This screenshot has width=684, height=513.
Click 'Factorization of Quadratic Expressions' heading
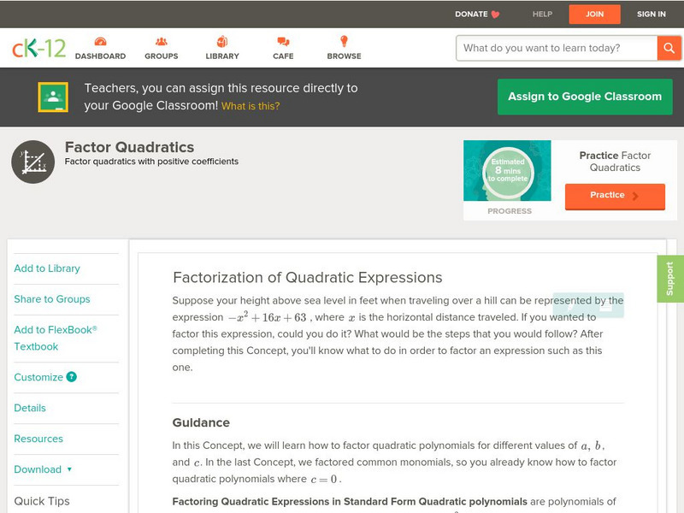pos(308,277)
